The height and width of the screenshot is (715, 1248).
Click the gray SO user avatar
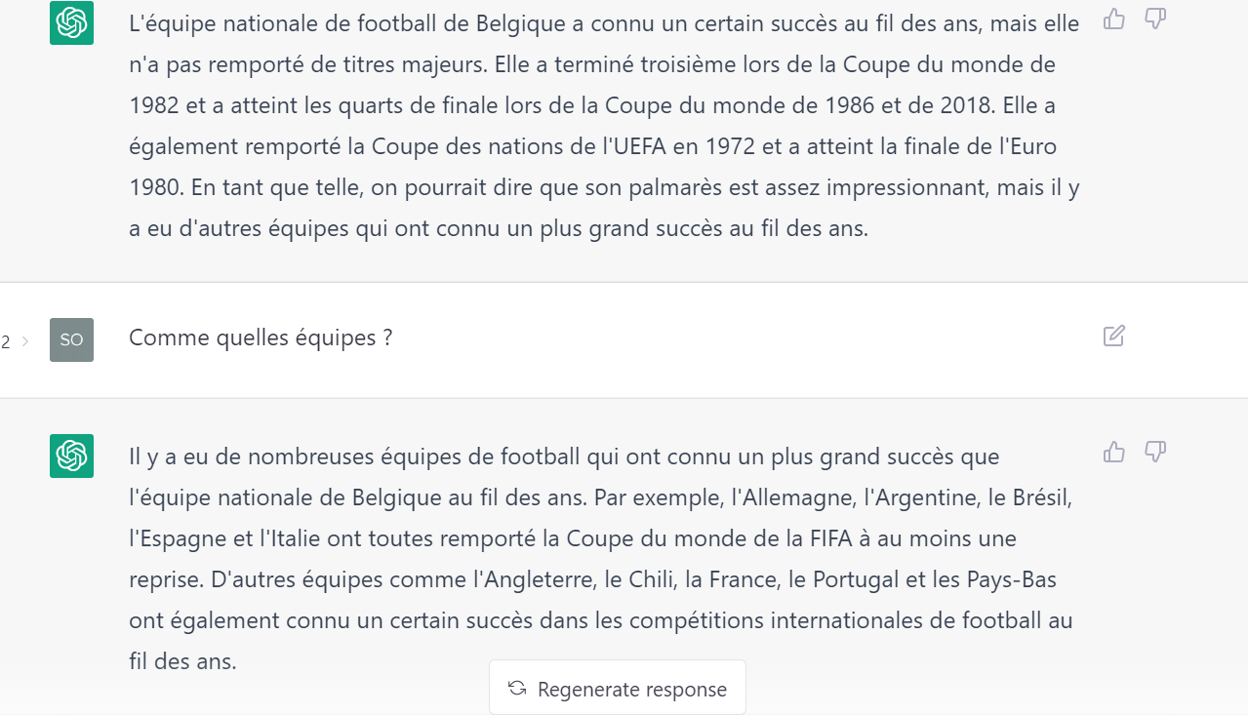pyautogui.click(x=71, y=339)
